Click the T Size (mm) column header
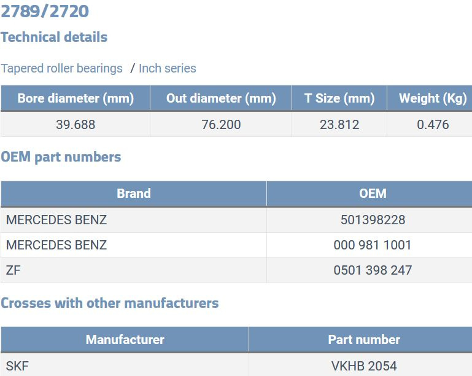Image resolution: width=472 pixels, height=376 pixels. pyautogui.click(x=339, y=98)
